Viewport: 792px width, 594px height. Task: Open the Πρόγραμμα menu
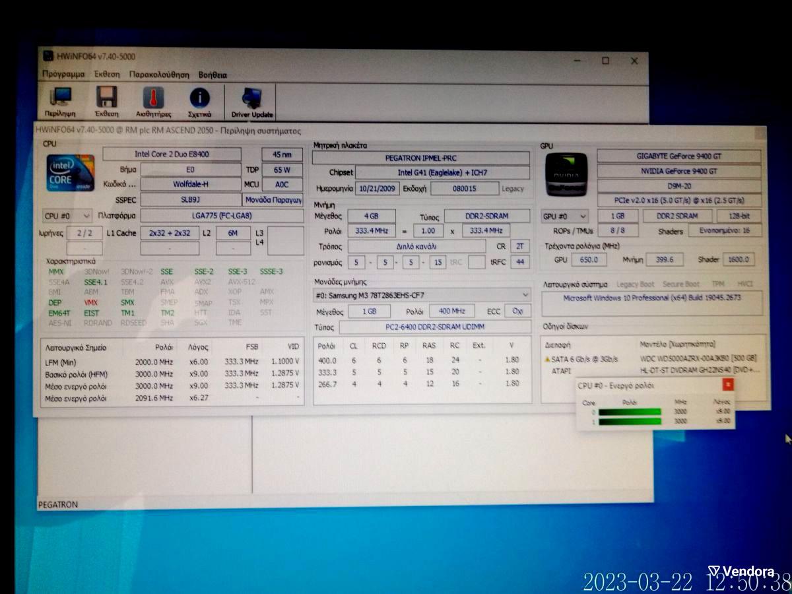(63, 75)
